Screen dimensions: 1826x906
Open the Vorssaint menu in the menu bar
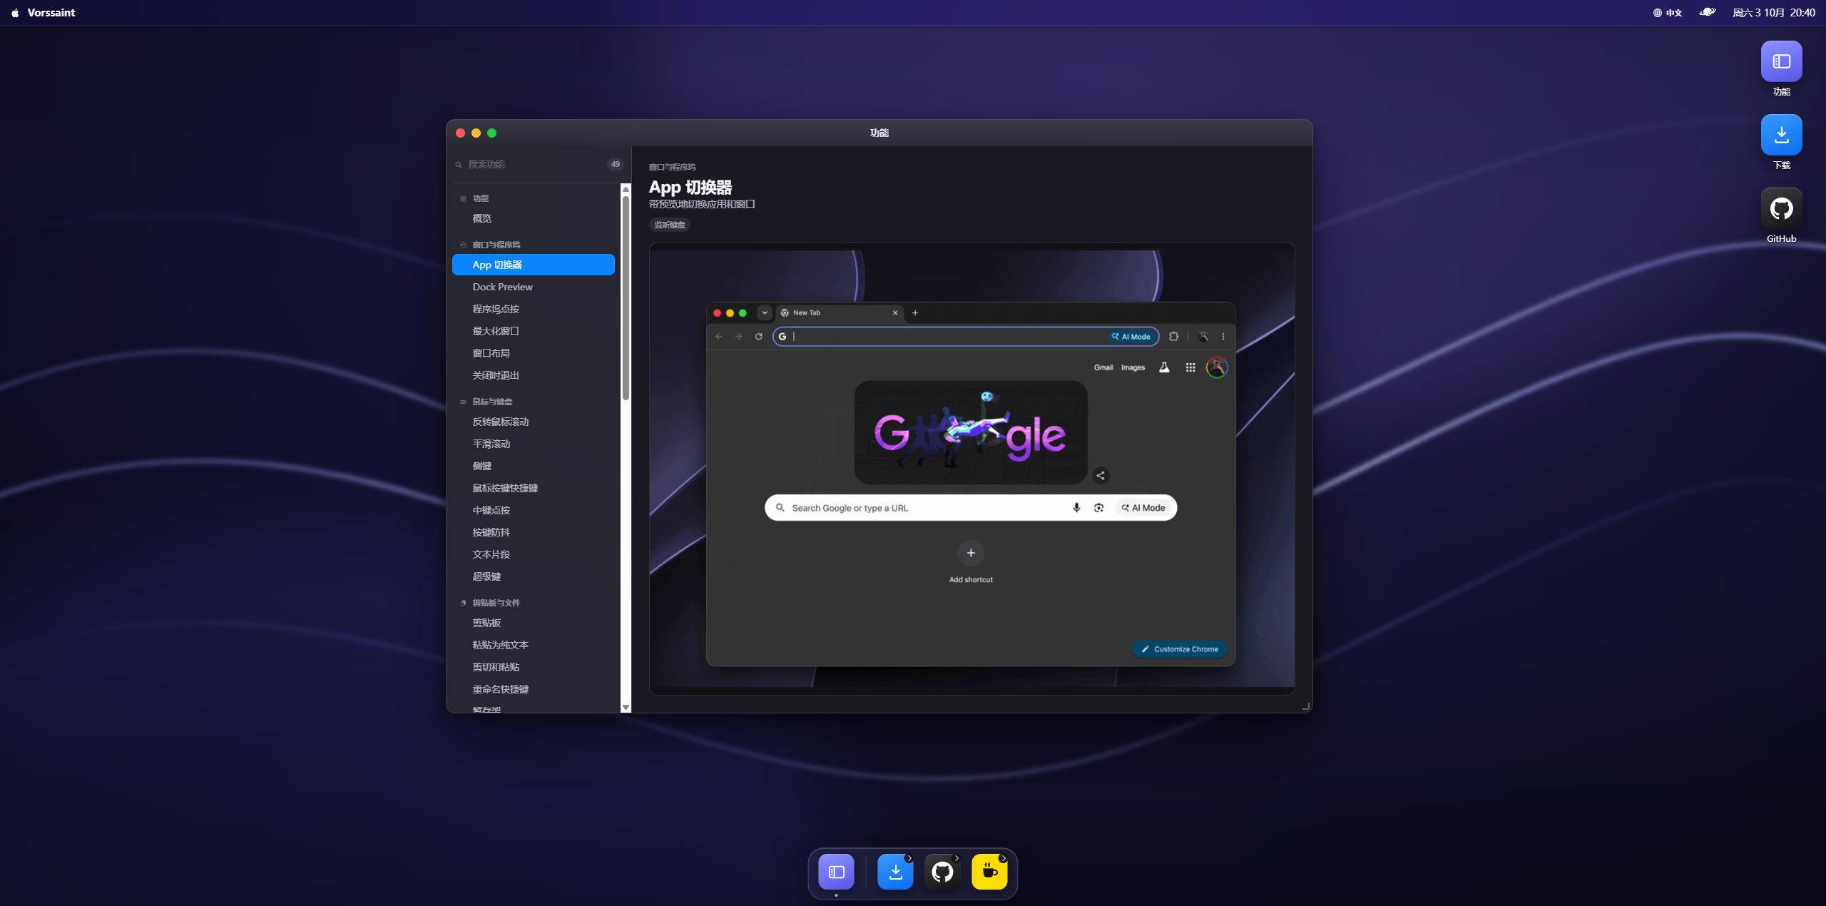tap(51, 13)
